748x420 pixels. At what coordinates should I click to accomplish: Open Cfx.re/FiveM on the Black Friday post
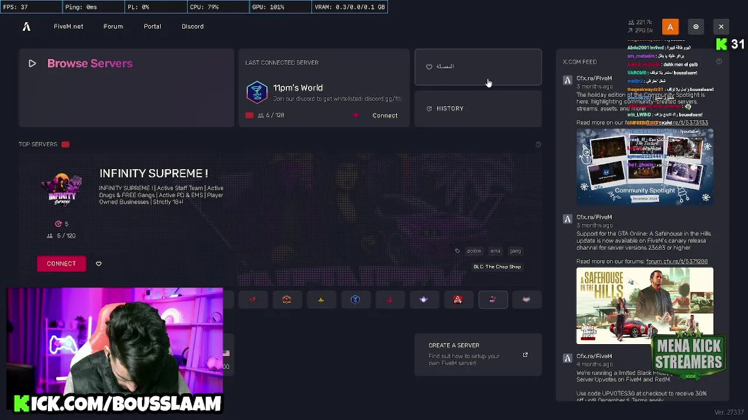[x=594, y=356]
